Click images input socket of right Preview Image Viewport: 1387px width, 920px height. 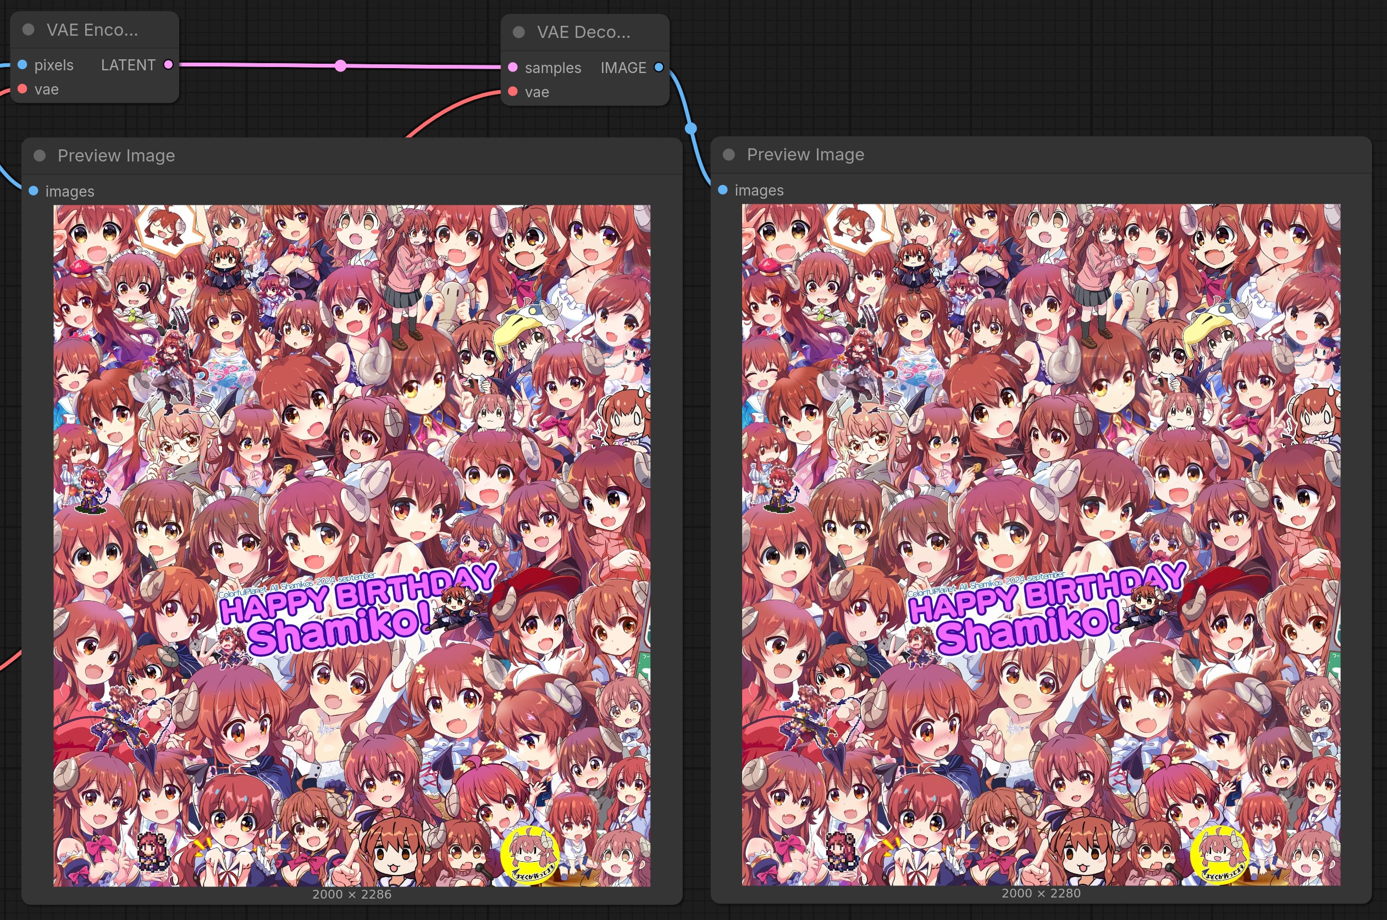pyautogui.click(x=723, y=190)
